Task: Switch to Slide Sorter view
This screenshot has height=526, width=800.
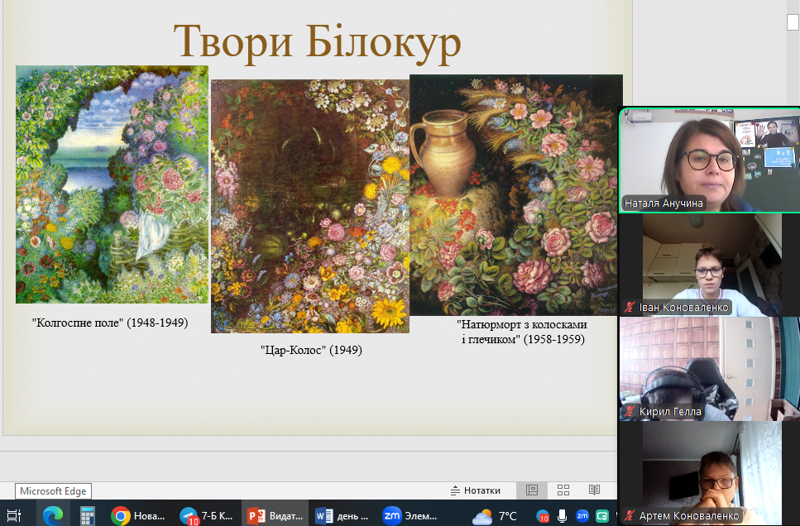Action: click(563, 490)
